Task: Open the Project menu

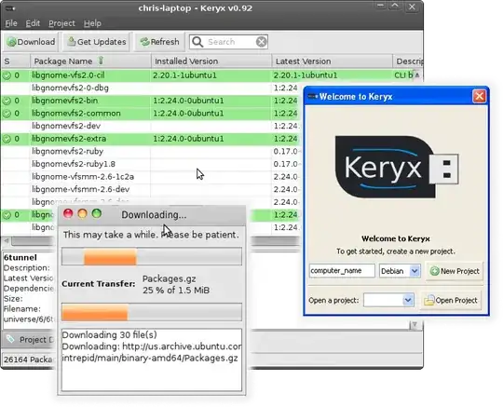Action: tap(61, 23)
